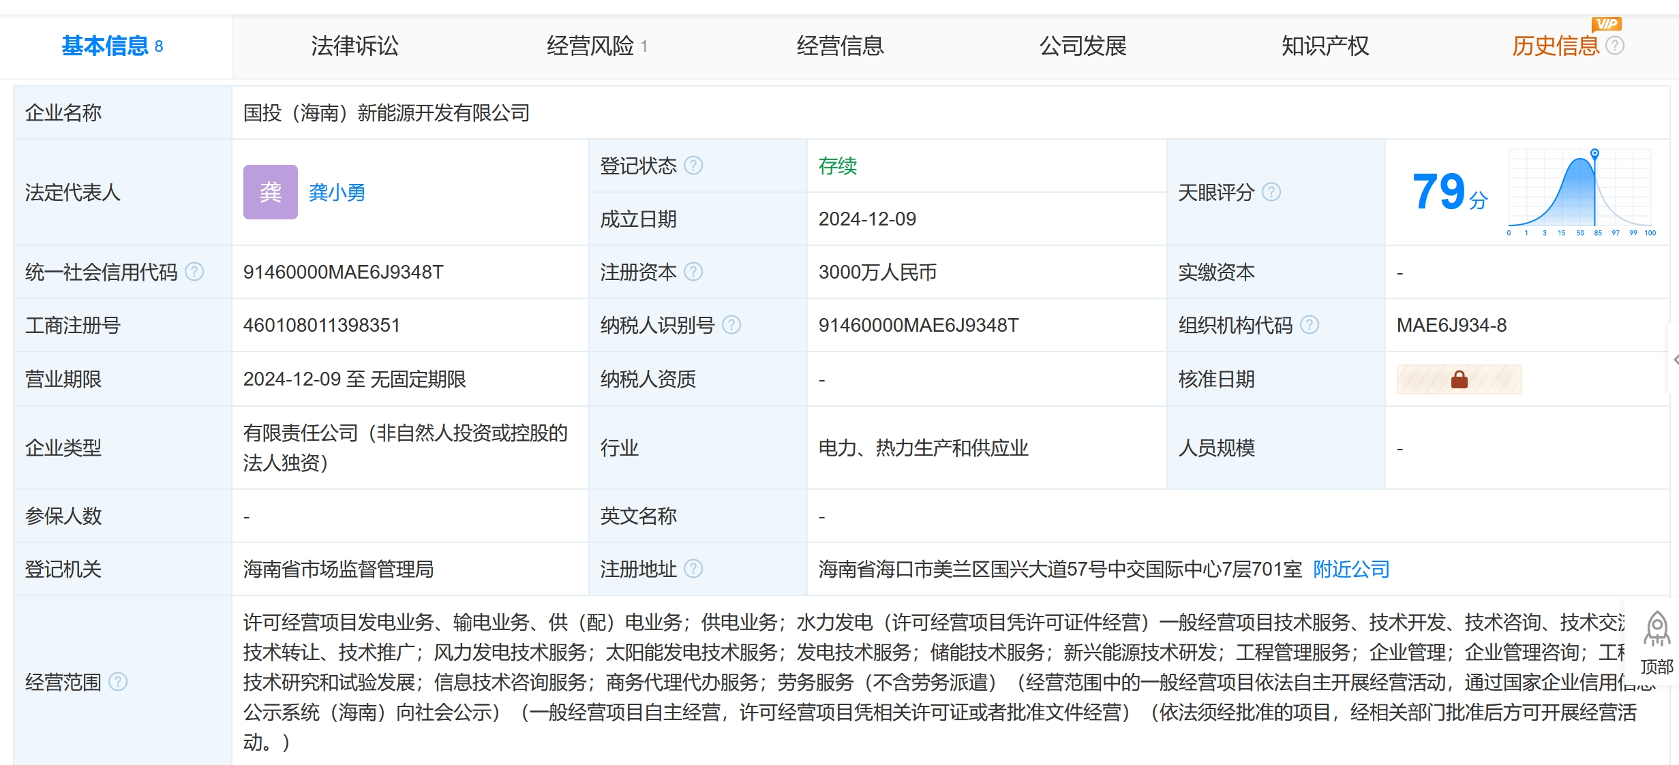
Task: Click the 纳税人资质 label
Action: tap(648, 379)
